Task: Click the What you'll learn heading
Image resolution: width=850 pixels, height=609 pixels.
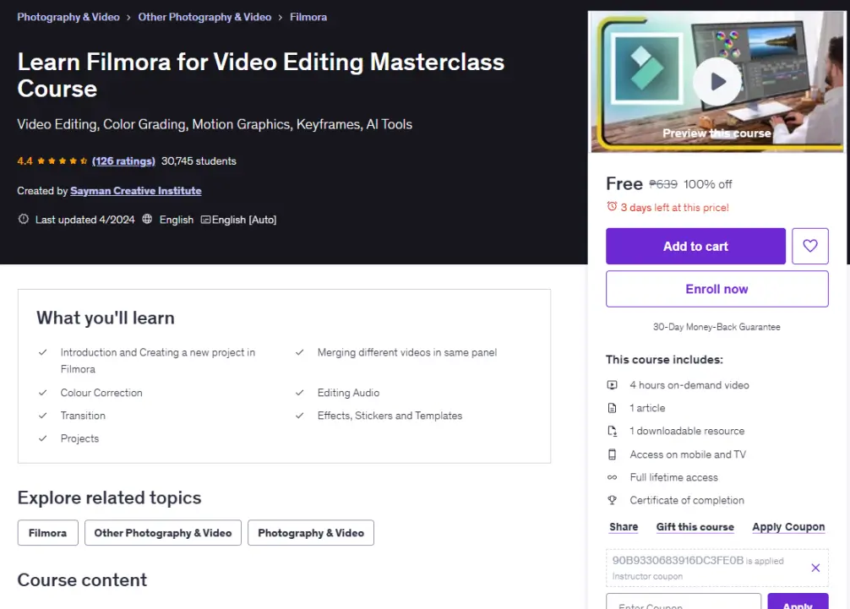Action: [105, 318]
